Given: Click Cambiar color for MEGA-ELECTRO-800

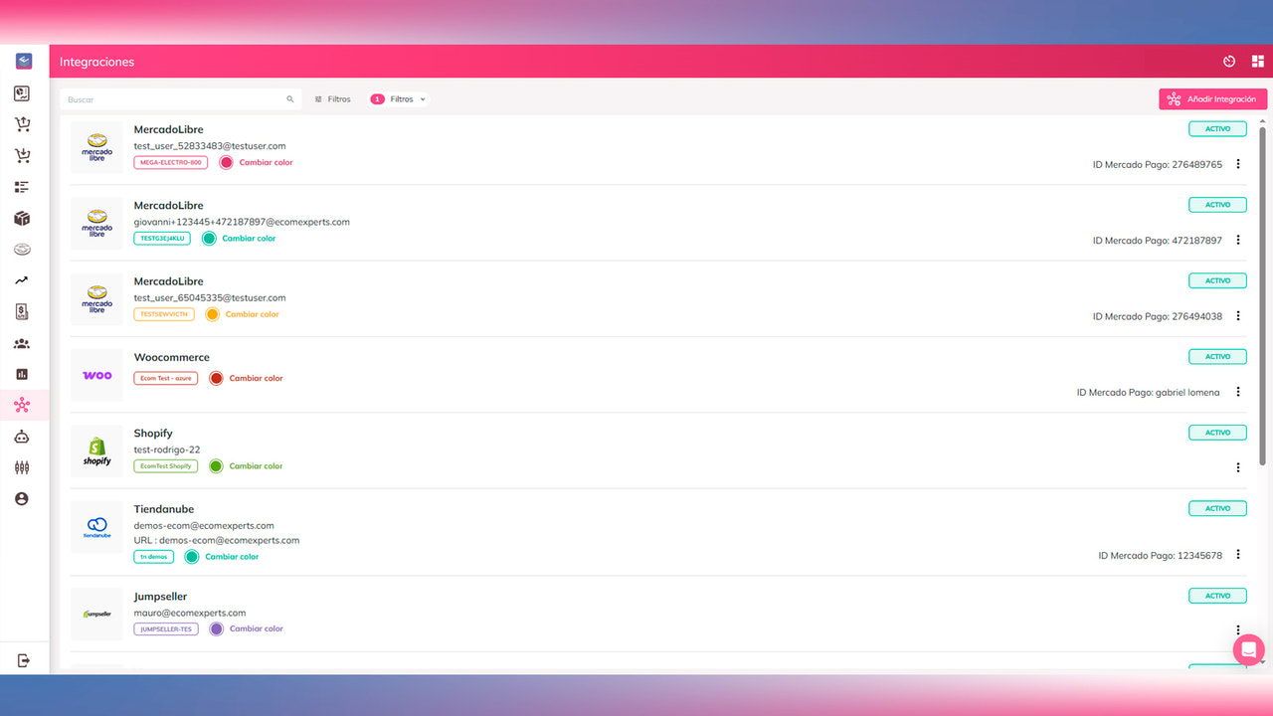Looking at the screenshot, I should pos(266,162).
